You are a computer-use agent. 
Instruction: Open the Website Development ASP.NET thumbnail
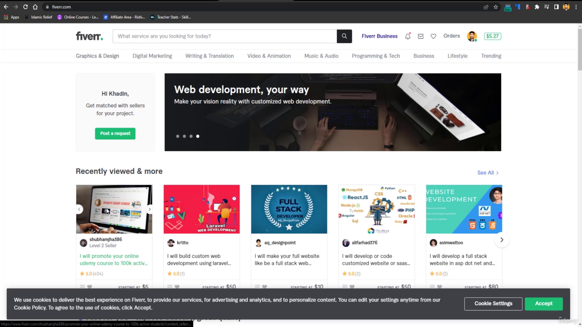pyautogui.click(x=464, y=209)
